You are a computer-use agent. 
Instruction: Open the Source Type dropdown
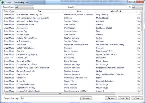point(24,7)
